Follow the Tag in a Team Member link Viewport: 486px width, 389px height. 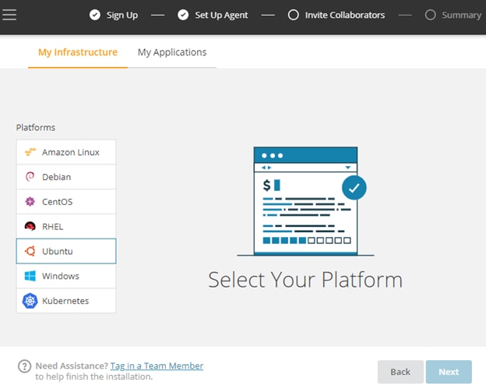coord(157,366)
